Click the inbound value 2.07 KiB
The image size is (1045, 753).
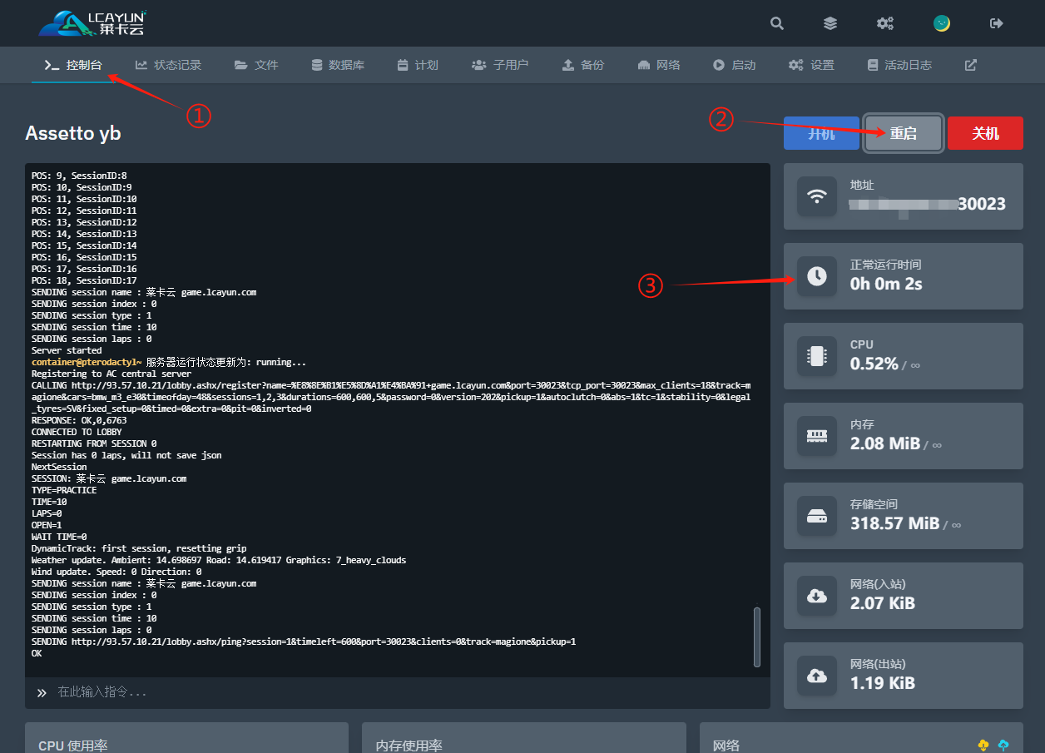pos(883,603)
